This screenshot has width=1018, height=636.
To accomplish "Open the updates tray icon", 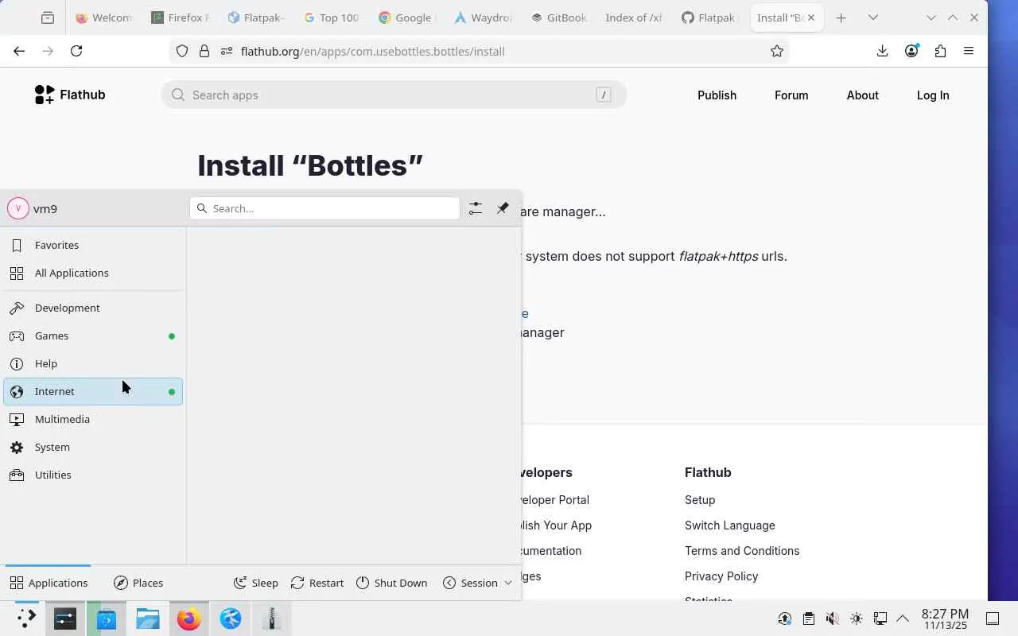I will [784, 619].
